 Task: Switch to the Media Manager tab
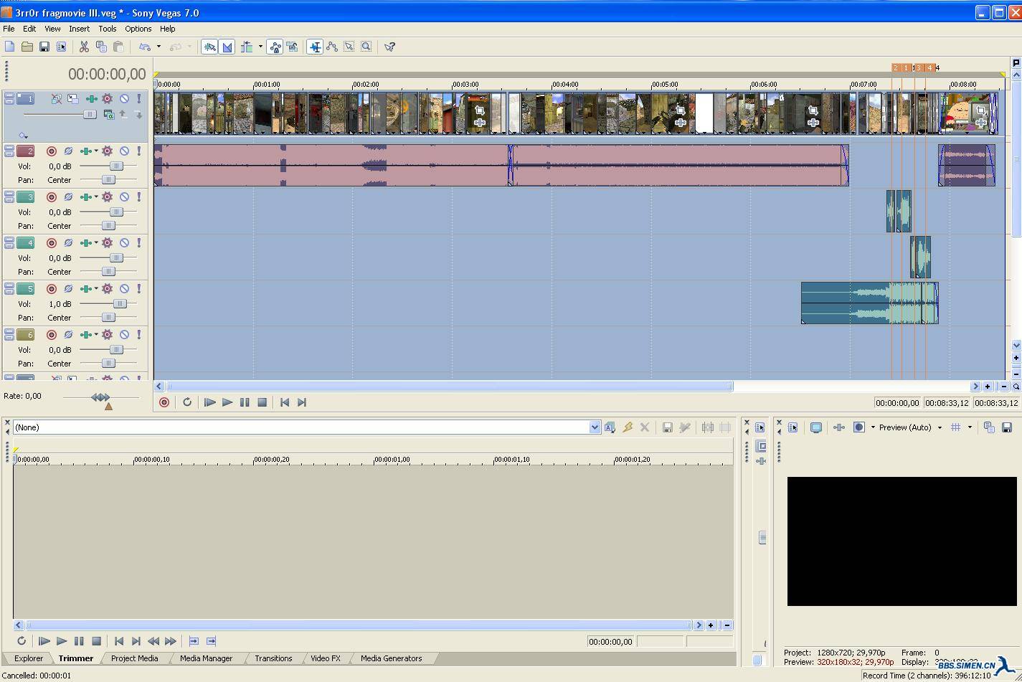pos(206,658)
